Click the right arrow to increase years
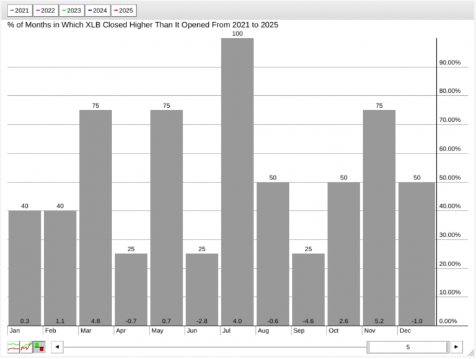The image size is (476, 359). point(456,347)
